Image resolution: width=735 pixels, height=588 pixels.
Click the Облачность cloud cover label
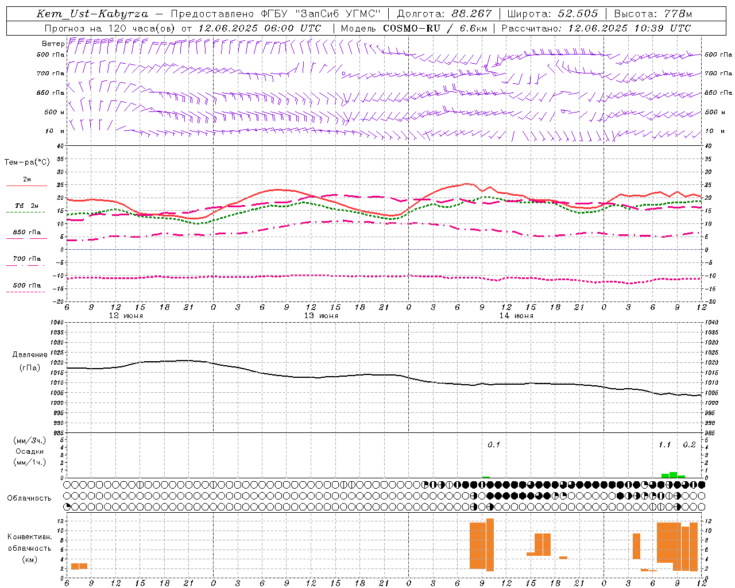click(29, 498)
